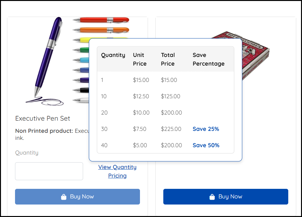Click the shopping bag icon in the pen set's Buy Now button
Image resolution: width=302 pixels, height=217 pixels.
pos(64,197)
